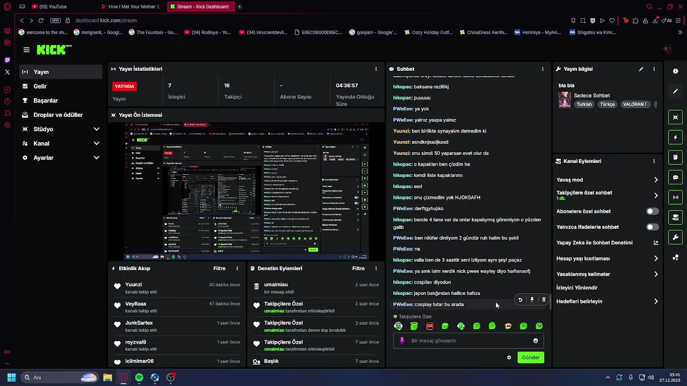Open Etkinlik Akışı three-dot menu
Screen dimensions: 687x386
tap(237, 269)
